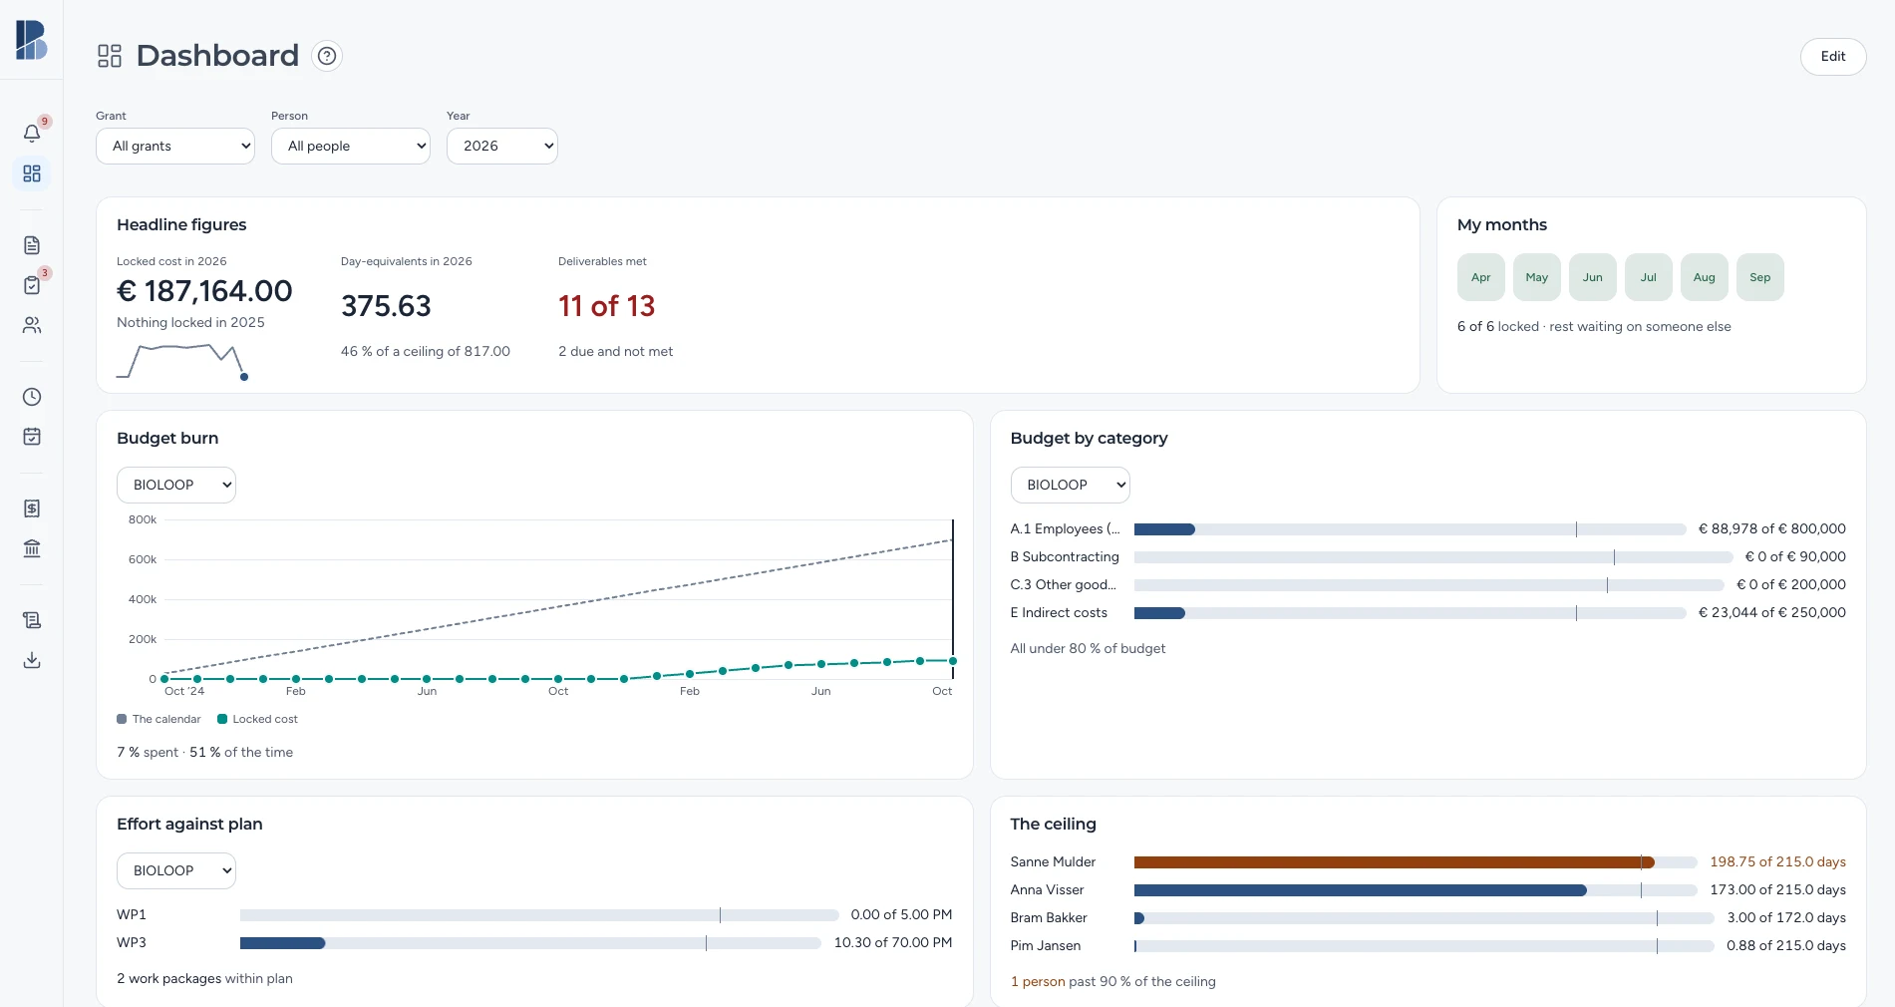Select the dashboard grid icon in sidebar

click(x=32, y=173)
